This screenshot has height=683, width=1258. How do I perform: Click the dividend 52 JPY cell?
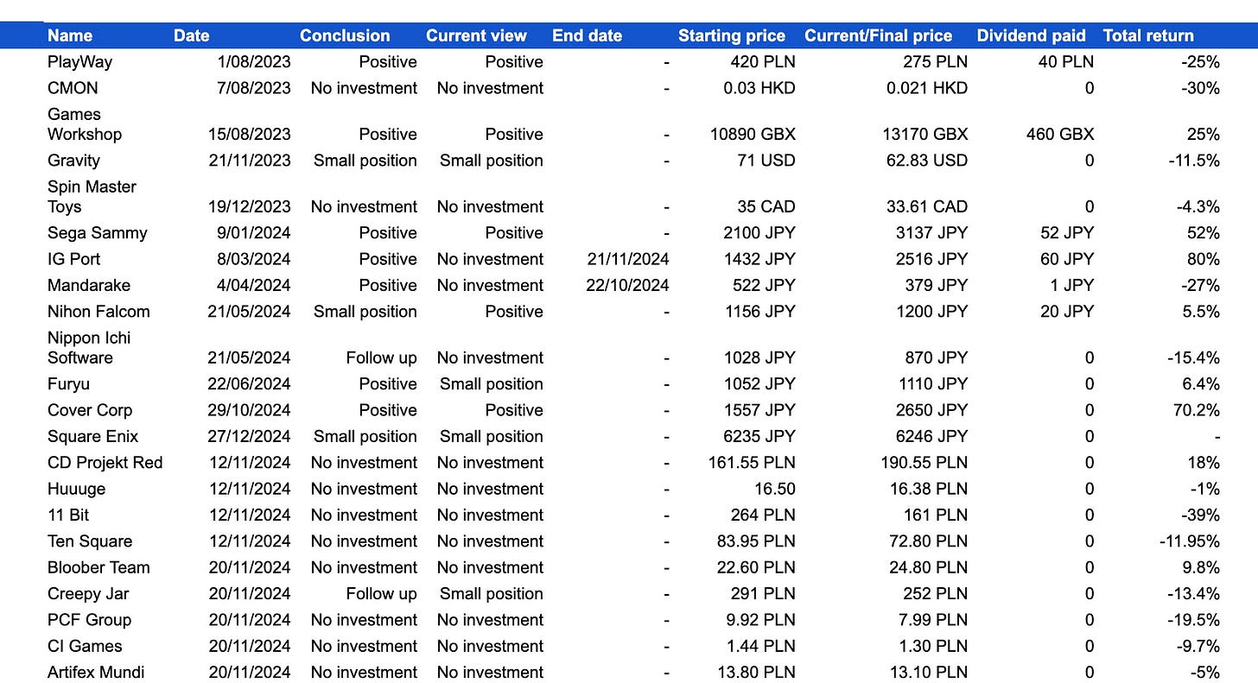(x=1067, y=233)
